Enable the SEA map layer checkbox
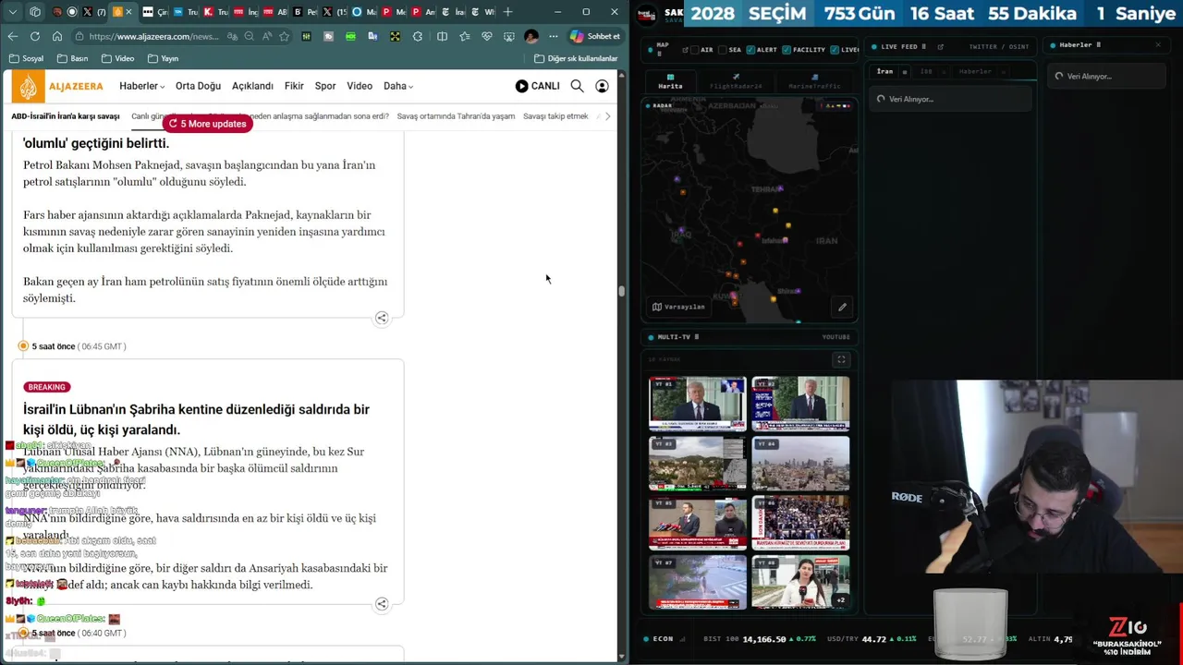This screenshot has height=665, width=1183. (x=724, y=50)
